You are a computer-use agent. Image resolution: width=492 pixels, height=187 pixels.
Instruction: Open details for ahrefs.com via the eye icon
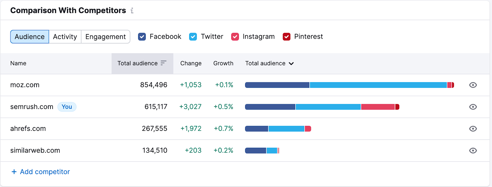[473, 129]
